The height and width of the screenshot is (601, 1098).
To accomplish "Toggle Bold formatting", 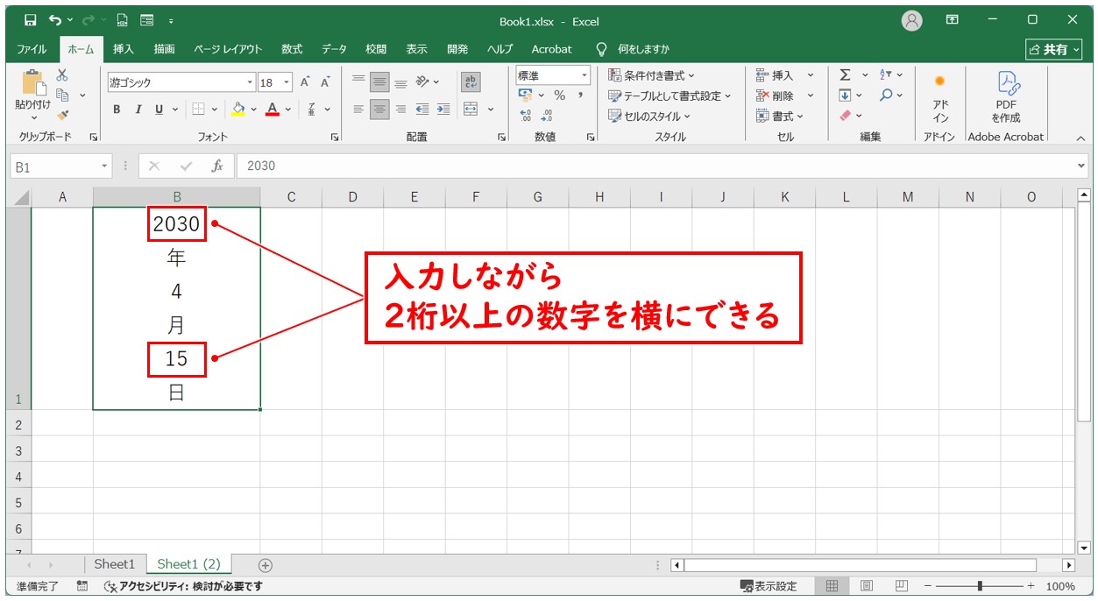I will click(x=117, y=110).
